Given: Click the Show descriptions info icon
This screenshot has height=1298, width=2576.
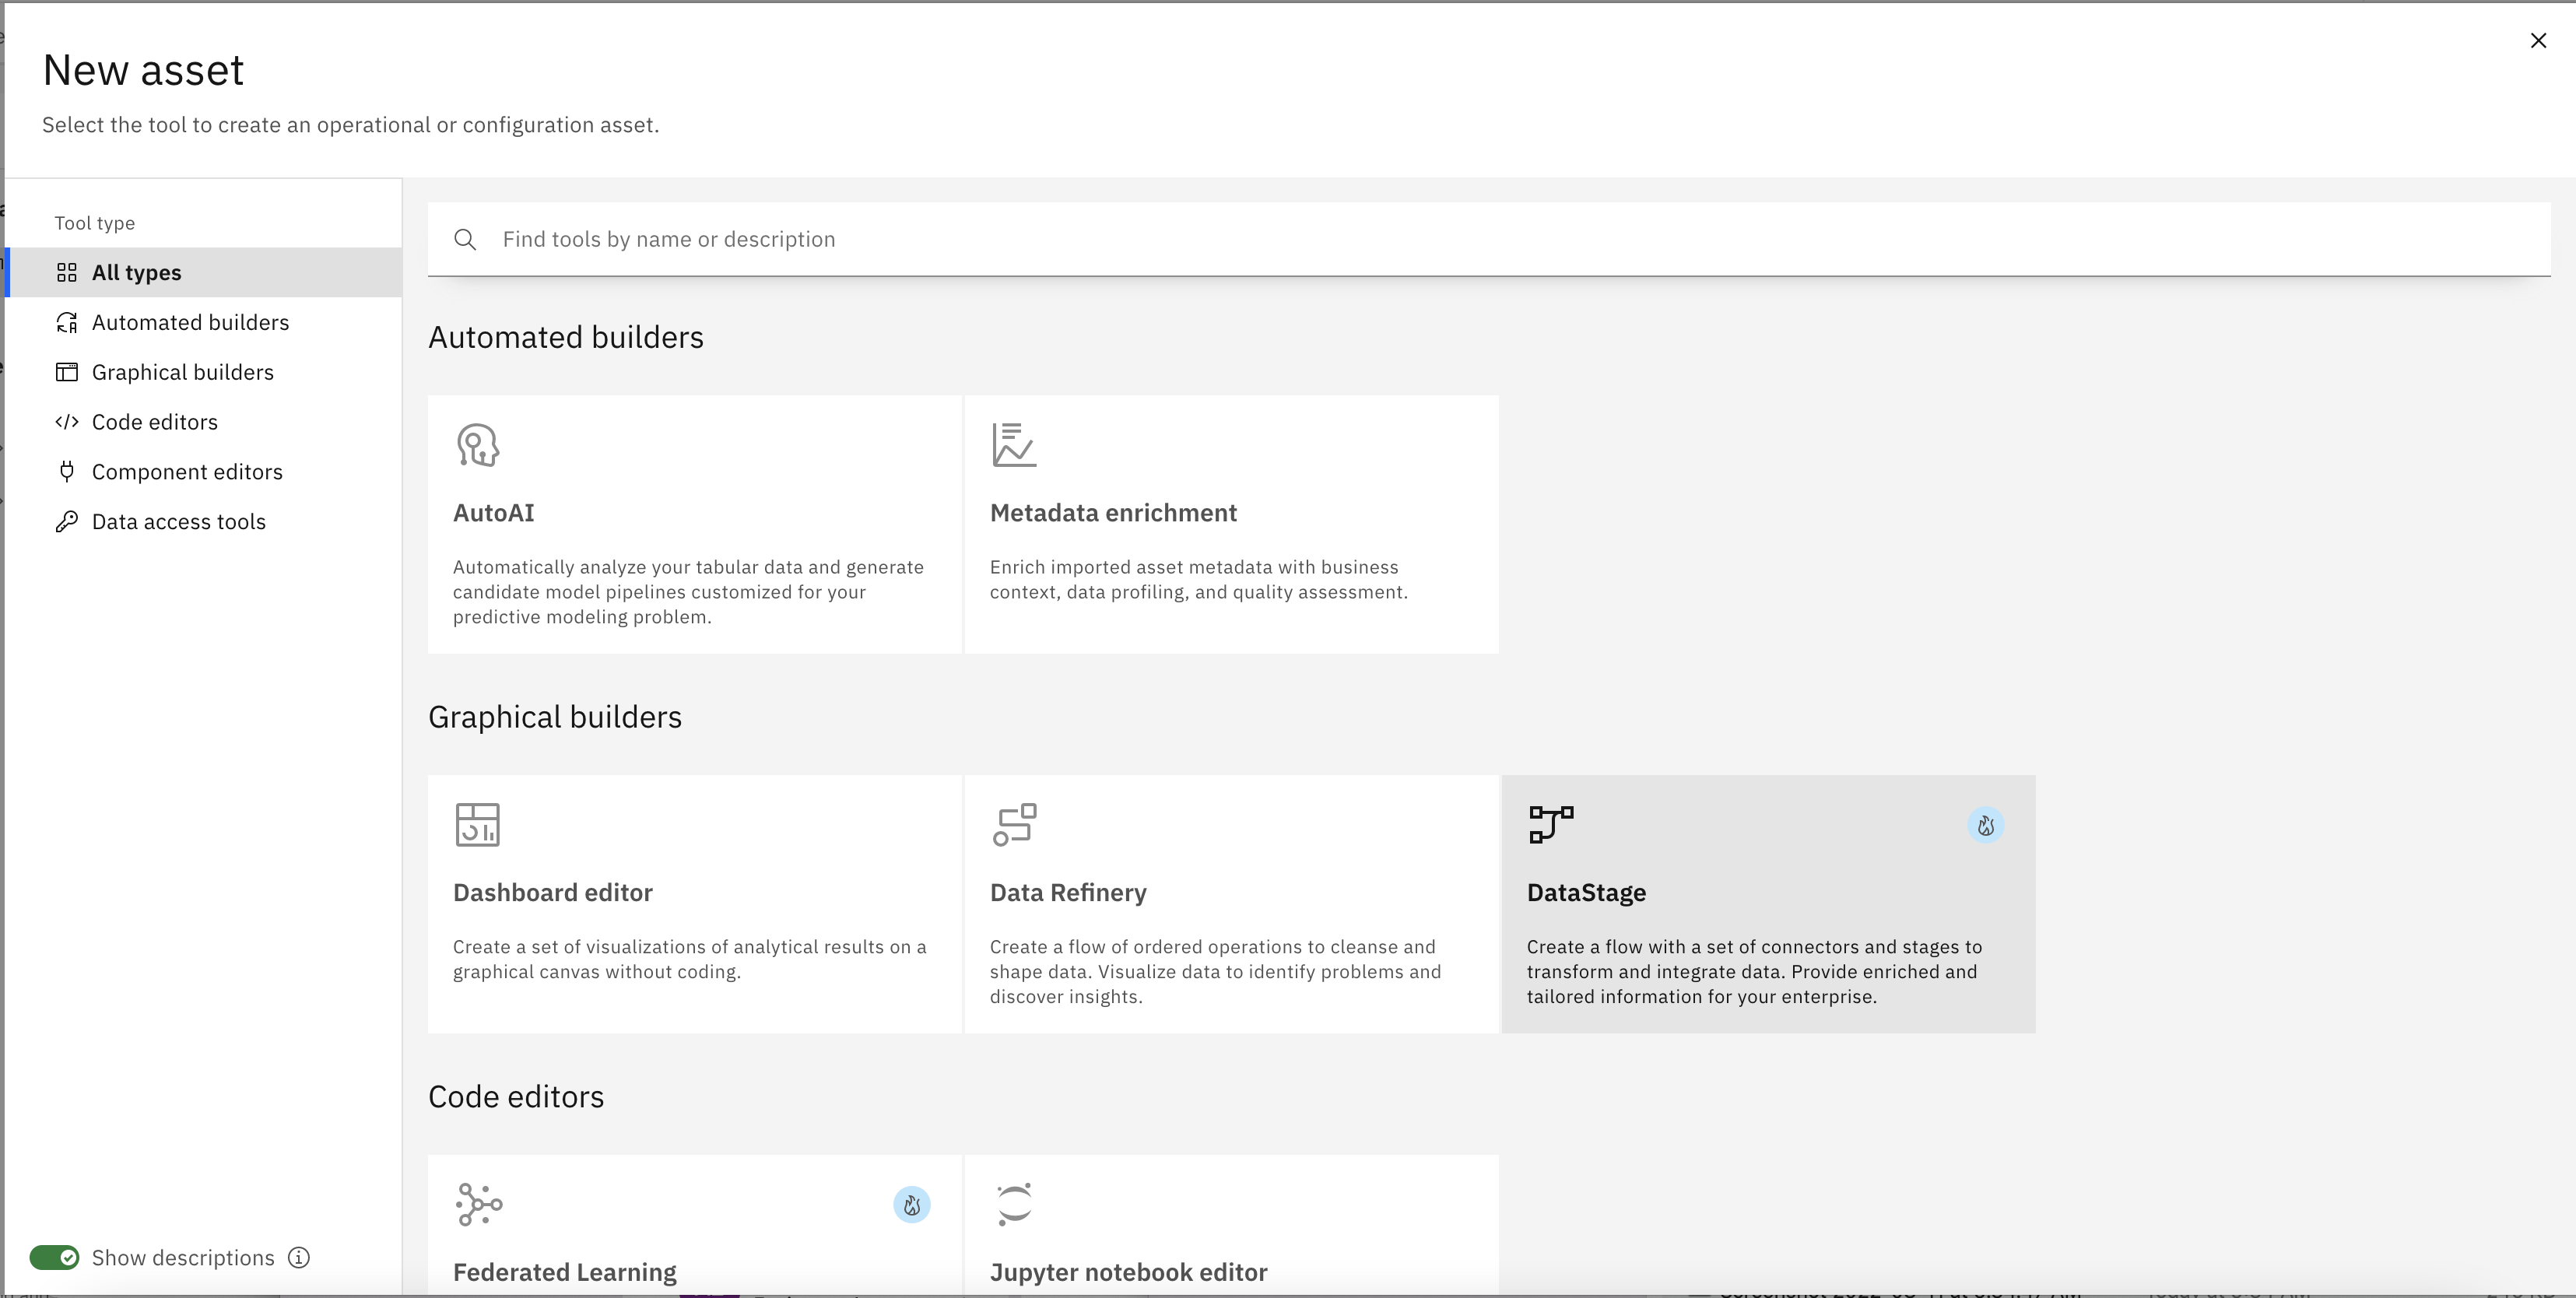Looking at the screenshot, I should pyautogui.click(x=299, y=1257).
